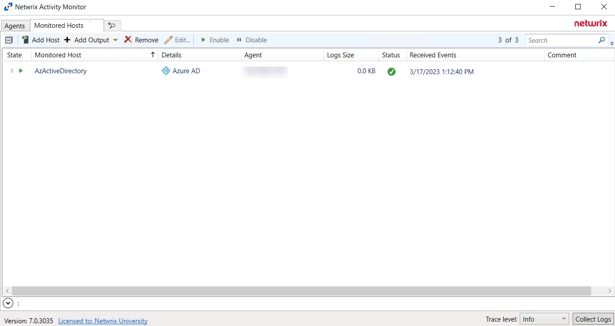Screen dimensions: 615x326
Task: Click the Netwrix logo
Action: (591, 23)
